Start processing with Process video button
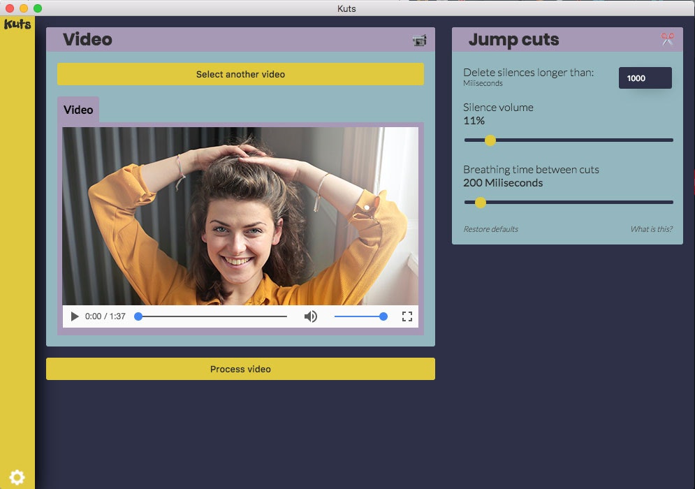Image resolution: width=695 pixels, height=489 pixels. [240, 369]
